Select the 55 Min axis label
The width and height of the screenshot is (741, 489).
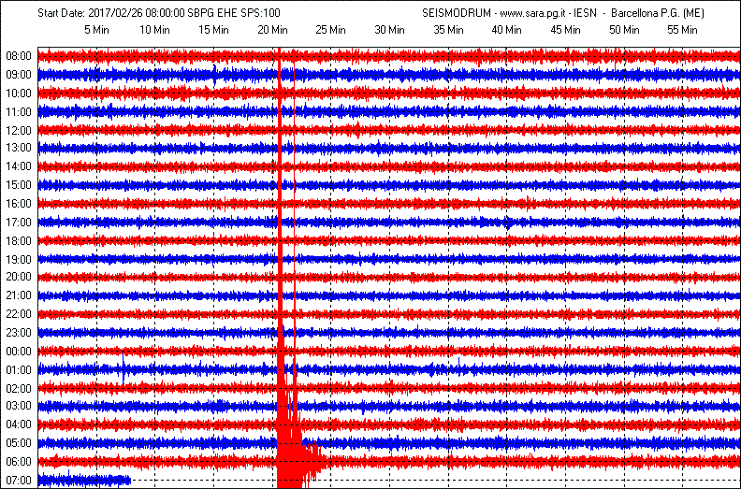pyautogui.click(x=682, y=30)
